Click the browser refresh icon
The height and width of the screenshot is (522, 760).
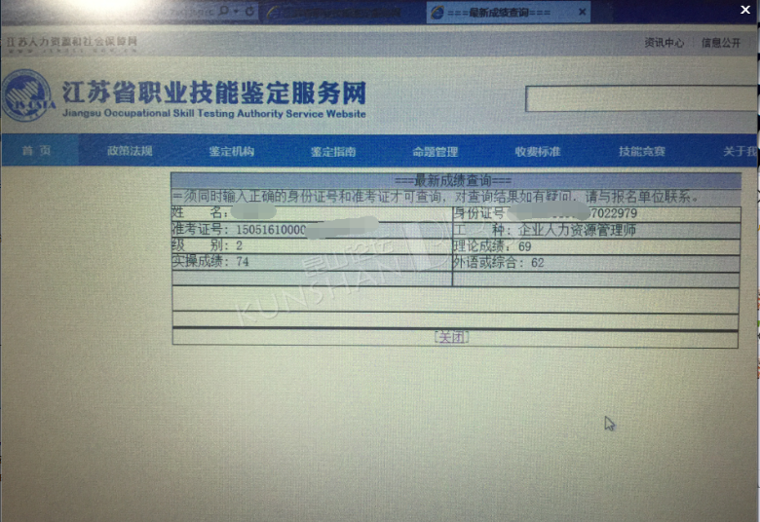tap(250, 11)
